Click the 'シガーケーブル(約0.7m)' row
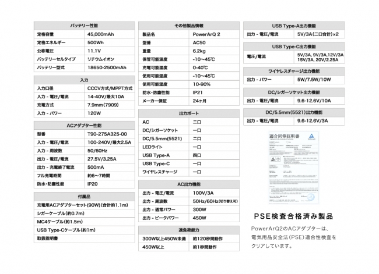 (84, 213)
